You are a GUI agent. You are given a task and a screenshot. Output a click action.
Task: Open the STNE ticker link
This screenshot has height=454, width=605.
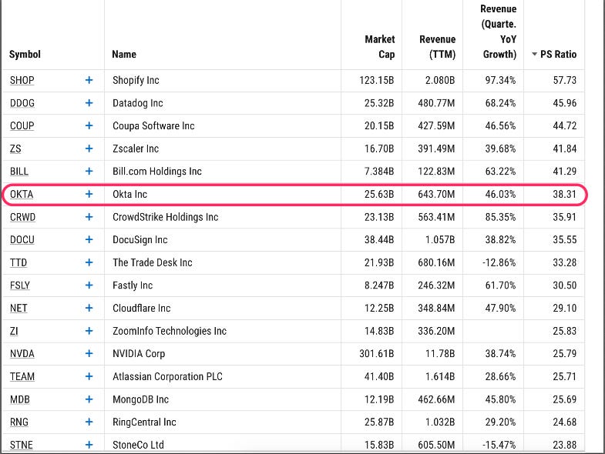[22, 445]
